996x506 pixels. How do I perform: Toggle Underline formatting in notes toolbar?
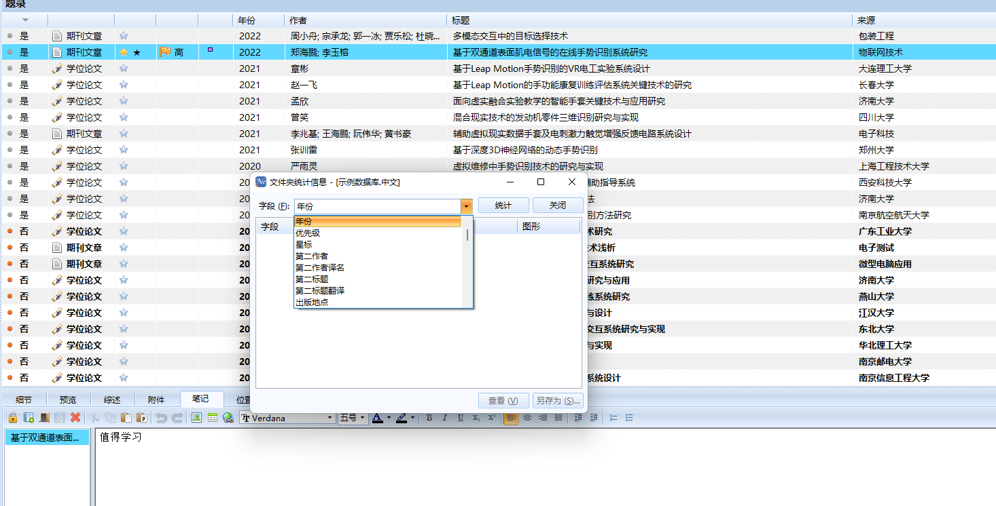point(461,418)
